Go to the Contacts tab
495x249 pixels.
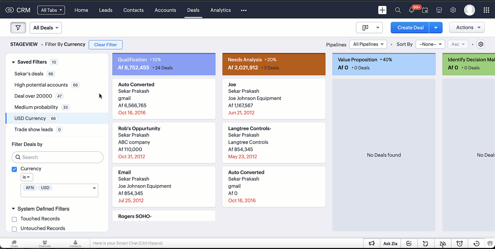(133, 10)
